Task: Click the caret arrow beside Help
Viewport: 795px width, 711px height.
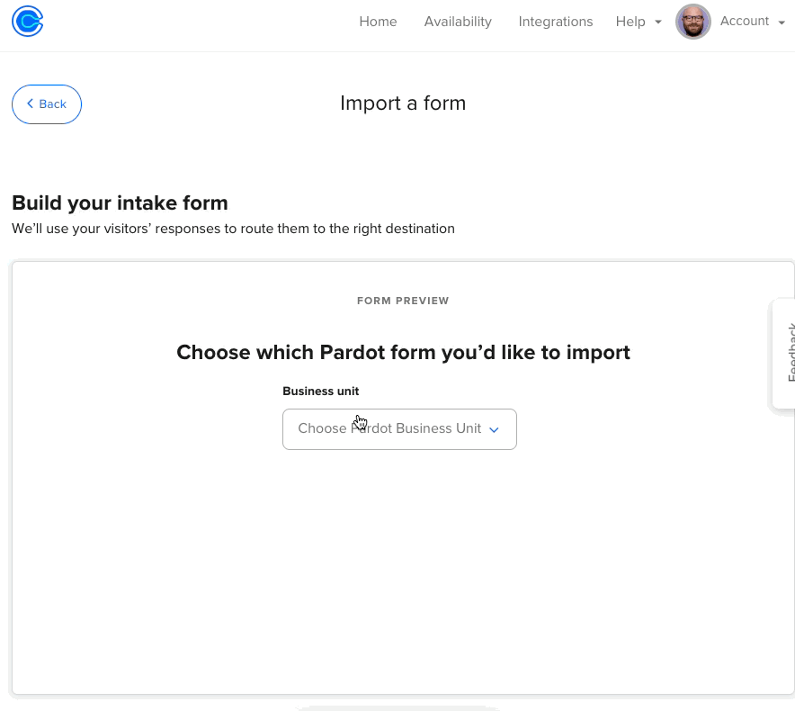Action: pos(658,22)
